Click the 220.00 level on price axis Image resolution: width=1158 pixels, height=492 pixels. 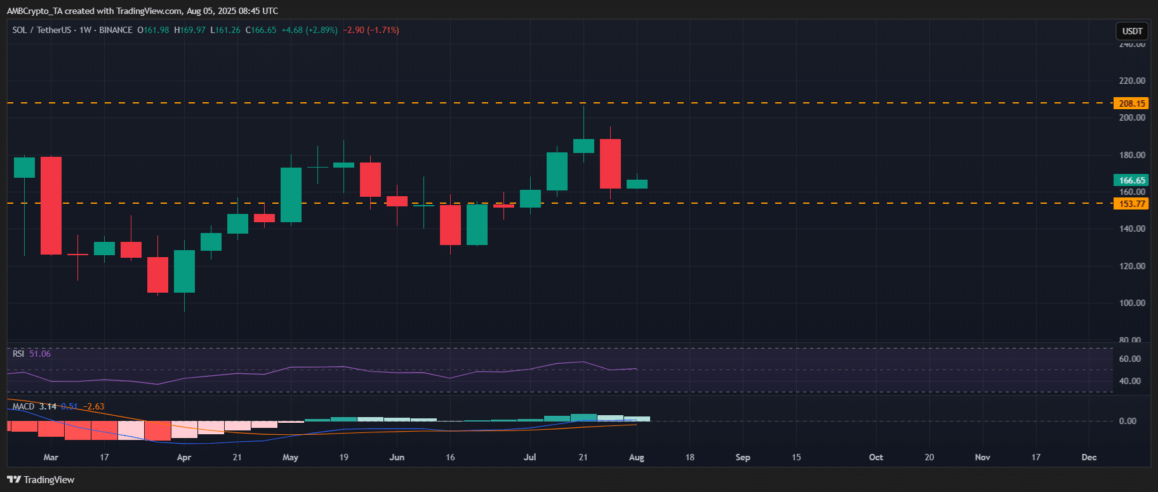1131,81
